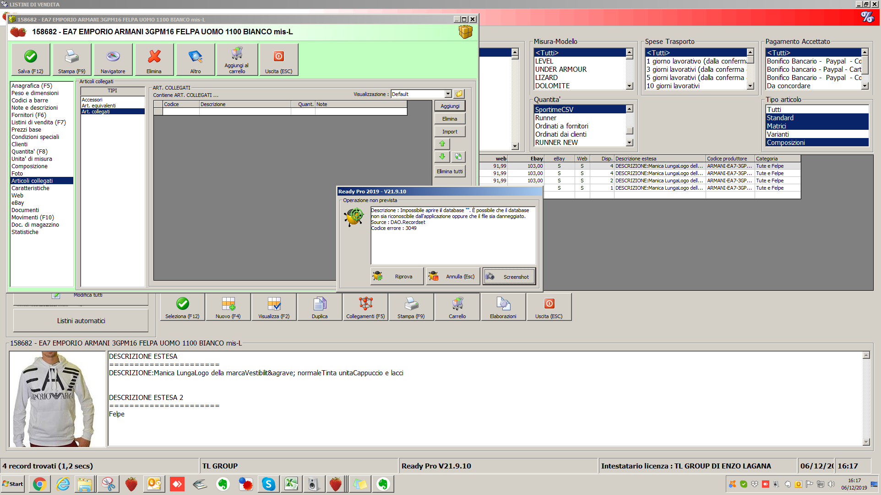Click the Salva (F12) green checkmark icon
881x495 pixels.
click(31, 57)
